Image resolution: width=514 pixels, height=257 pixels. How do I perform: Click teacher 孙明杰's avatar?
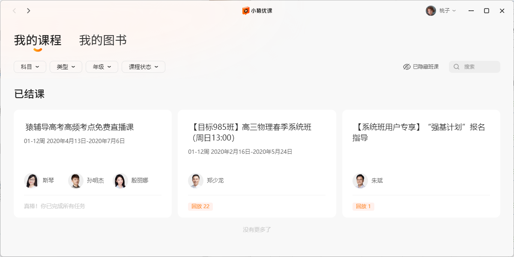coord(76,181)
